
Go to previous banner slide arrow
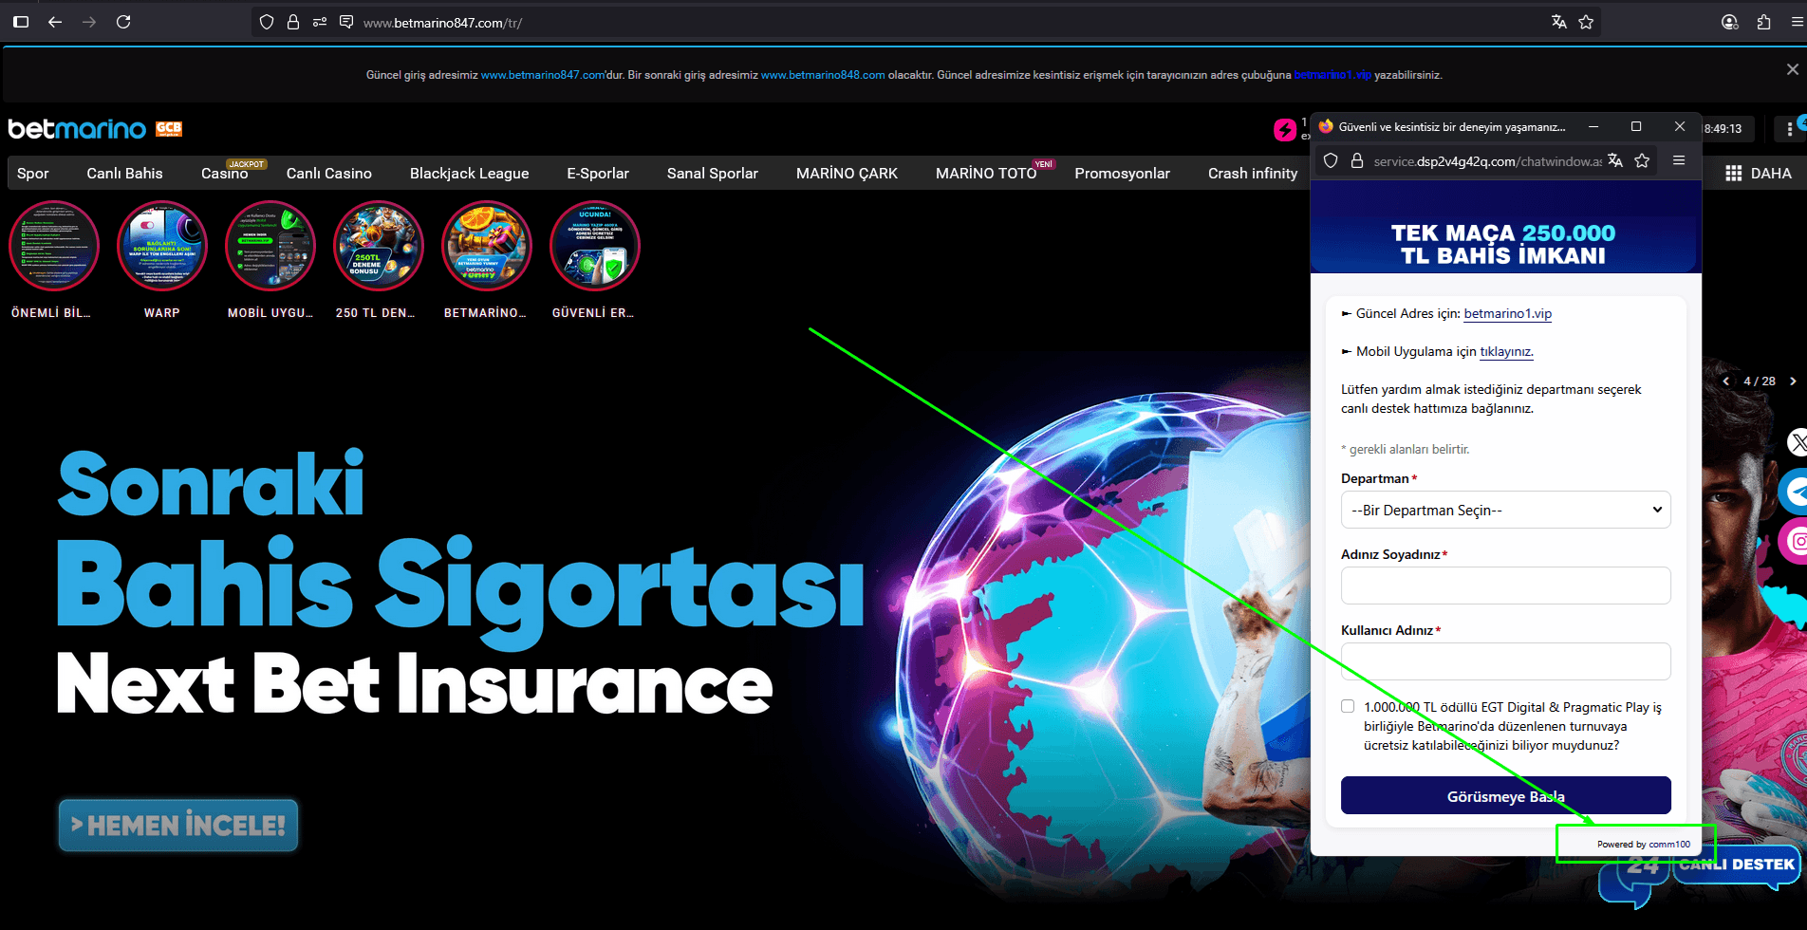click(1725, 381)
